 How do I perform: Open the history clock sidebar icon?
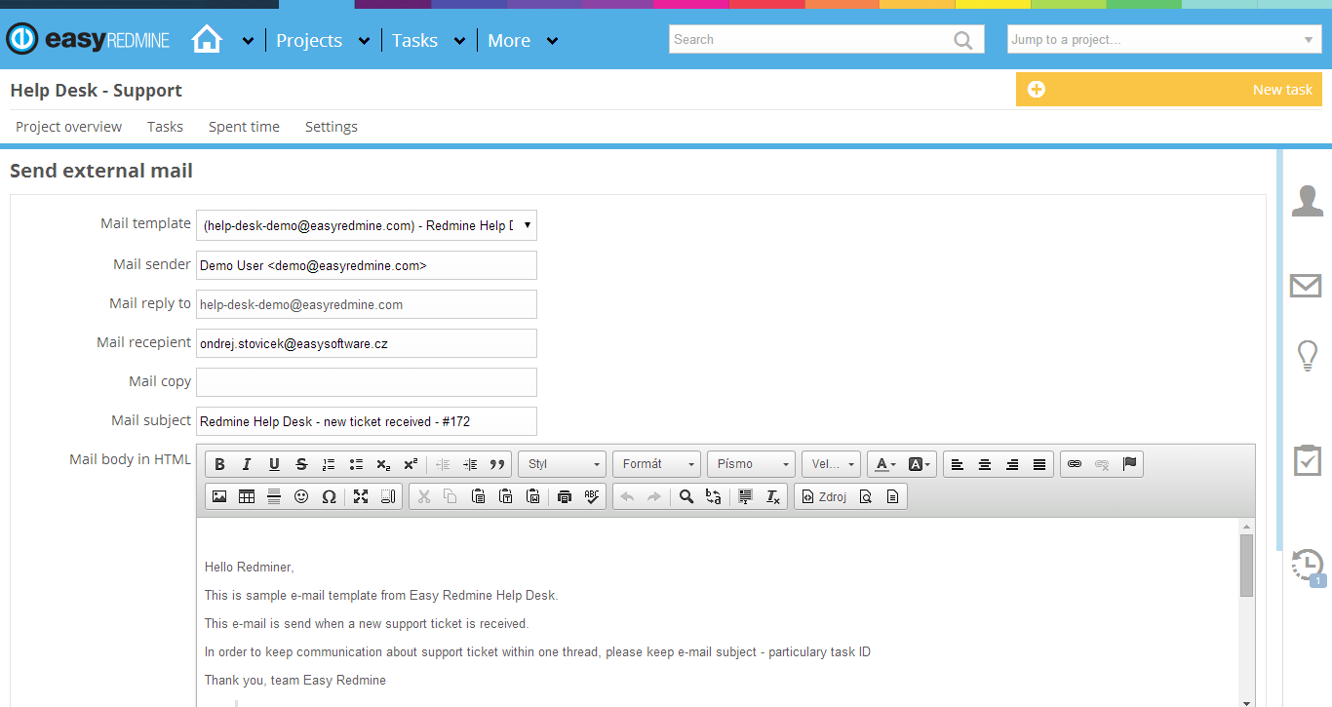pyautogui.click(x=1308, y=566)
